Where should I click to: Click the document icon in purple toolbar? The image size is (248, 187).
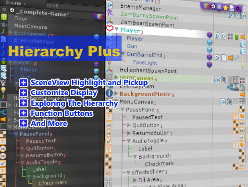[232, 8]
